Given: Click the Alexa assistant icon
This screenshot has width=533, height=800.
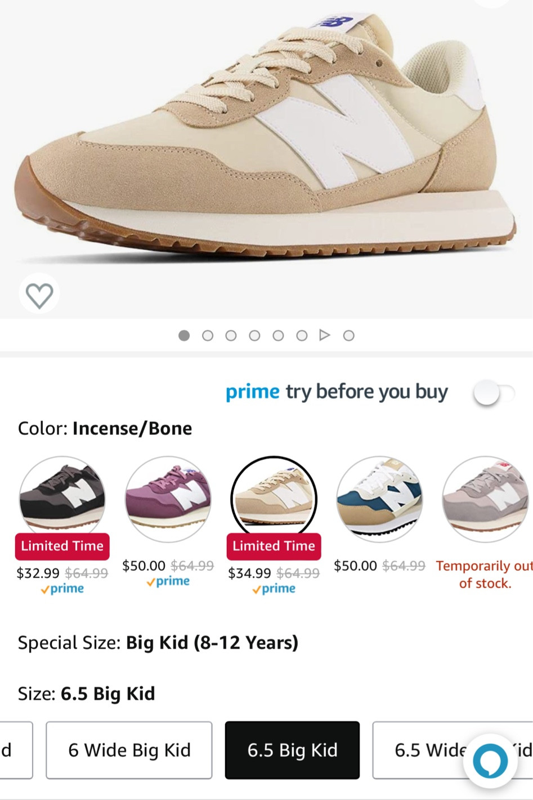Looking at the screenshot, I should [x=491, y=760].
